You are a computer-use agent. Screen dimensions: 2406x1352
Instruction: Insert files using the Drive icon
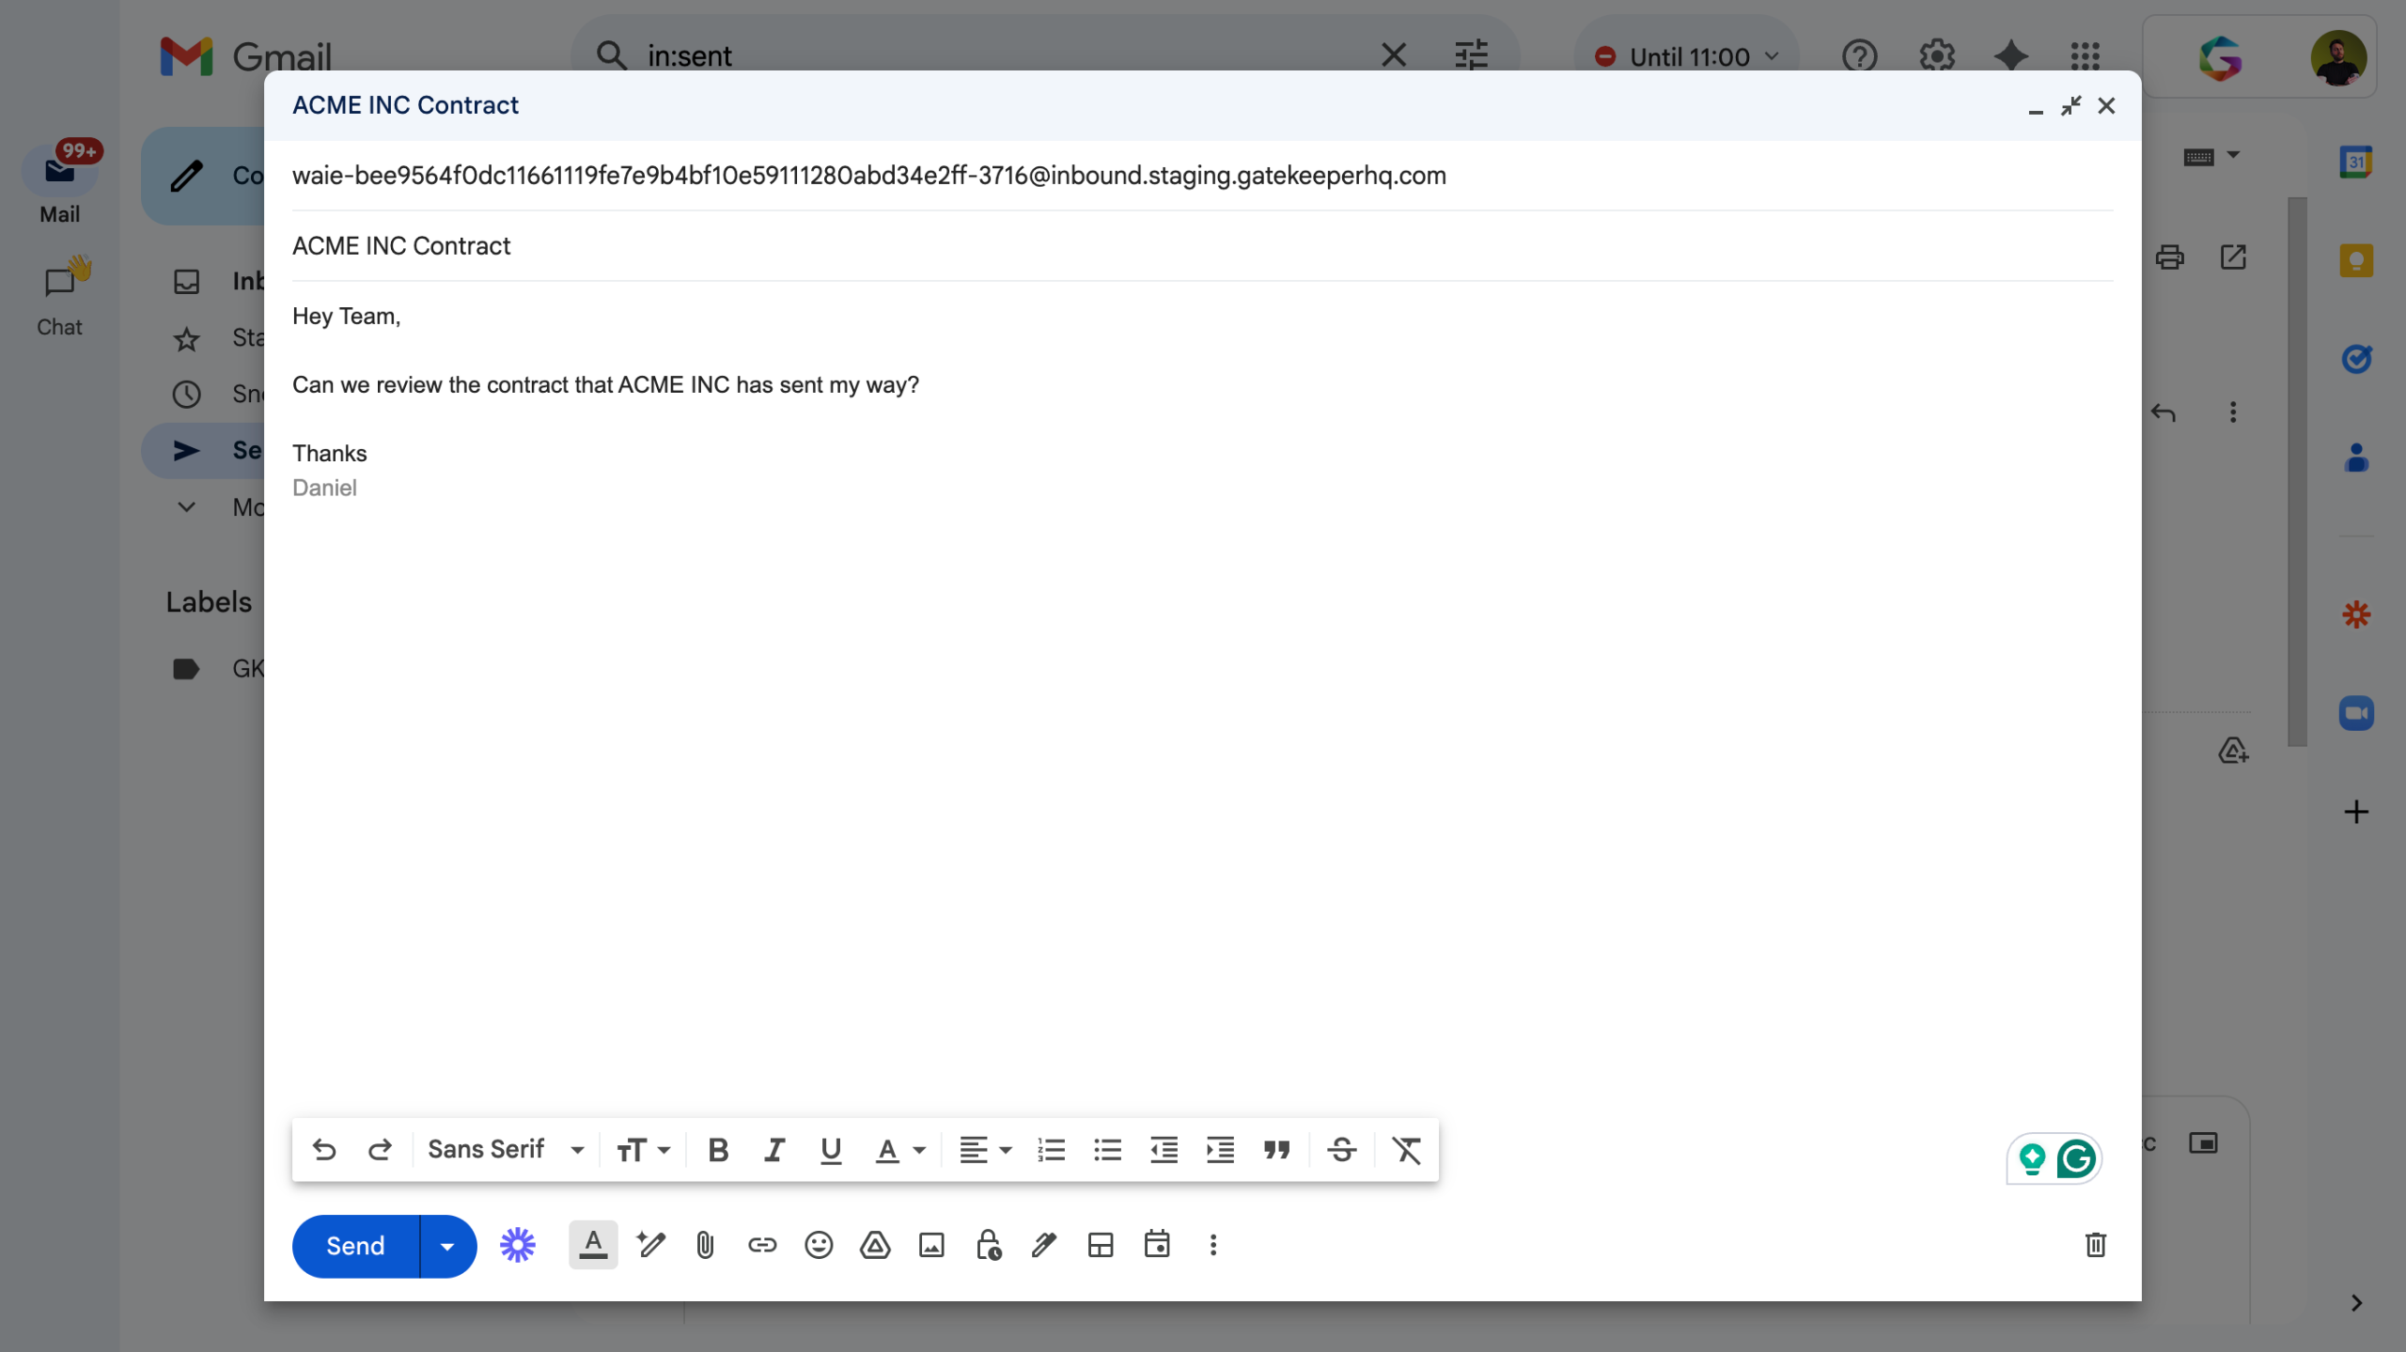(875, 1246)
